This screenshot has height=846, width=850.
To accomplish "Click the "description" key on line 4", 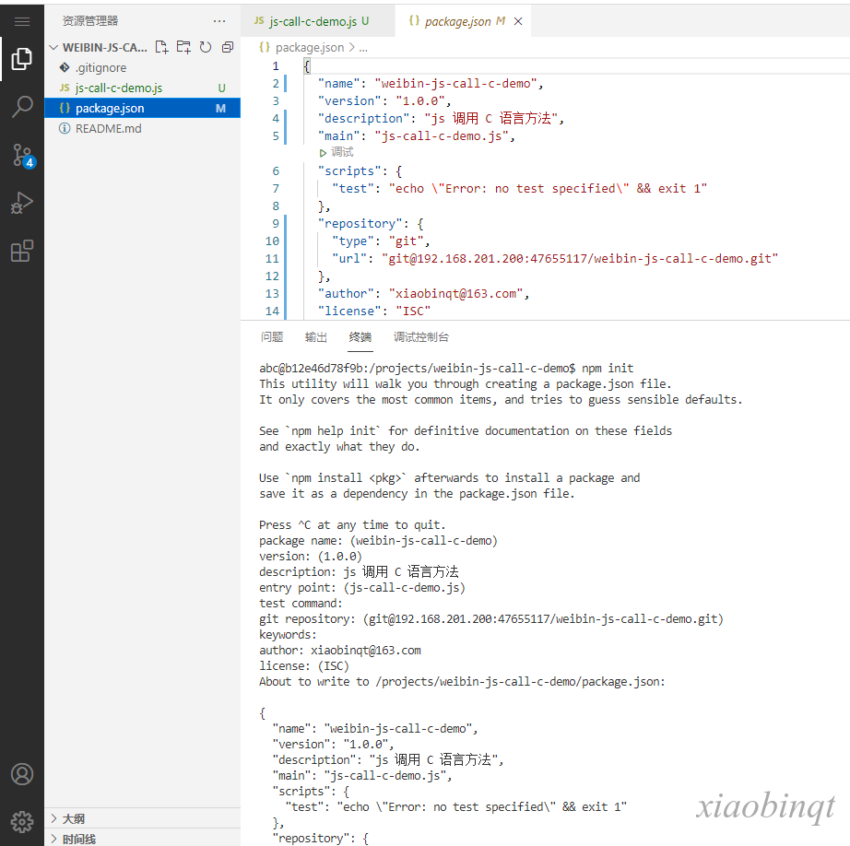I will (363, 119).
